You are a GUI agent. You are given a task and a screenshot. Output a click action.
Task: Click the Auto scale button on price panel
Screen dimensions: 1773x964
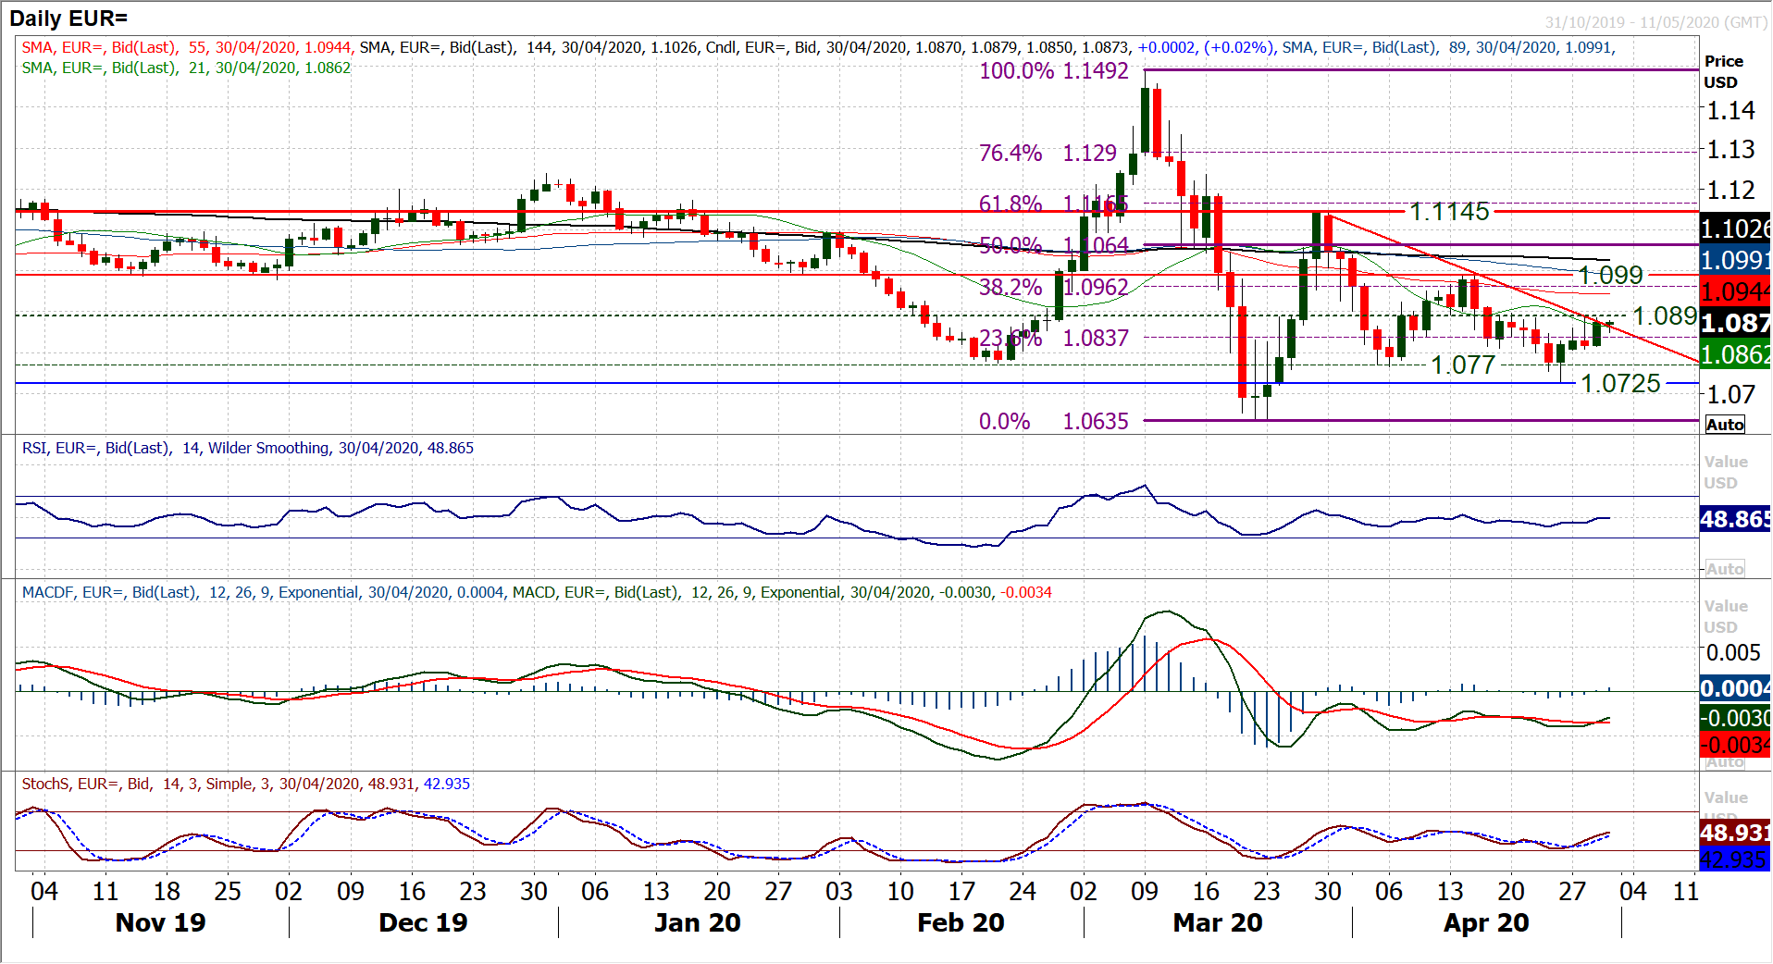pyautogui.click(x=1725, y=425)
